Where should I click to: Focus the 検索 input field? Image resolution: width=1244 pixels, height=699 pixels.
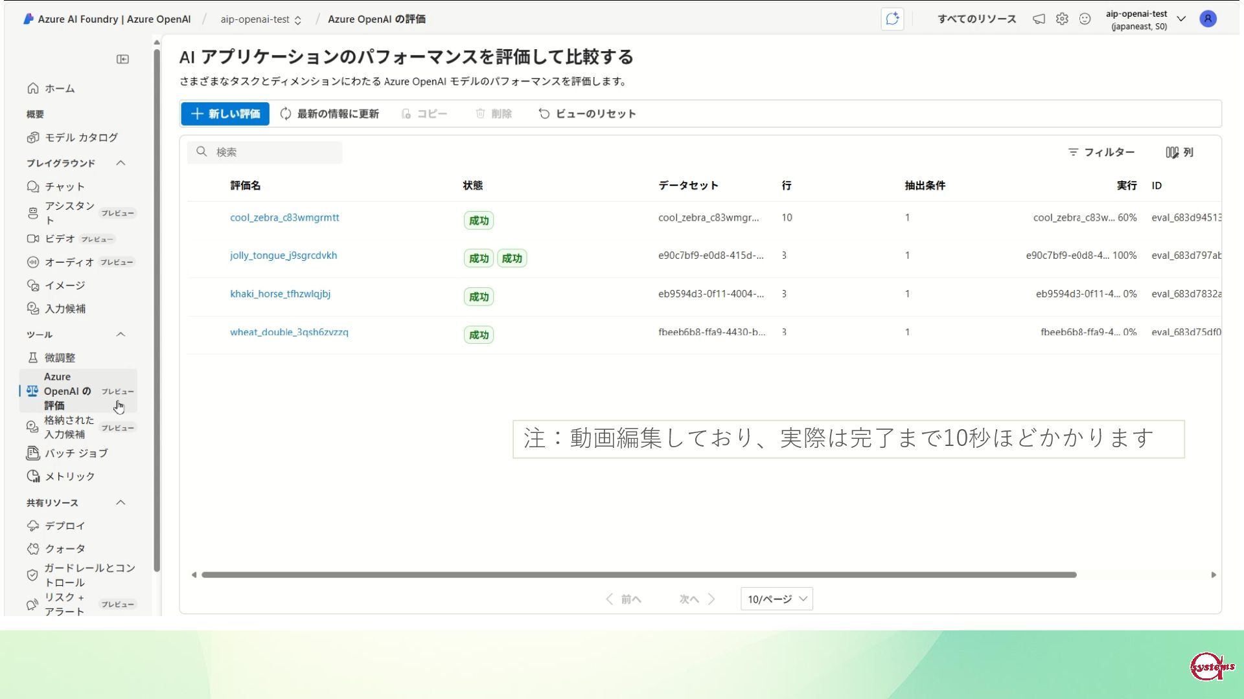[265, 151]
